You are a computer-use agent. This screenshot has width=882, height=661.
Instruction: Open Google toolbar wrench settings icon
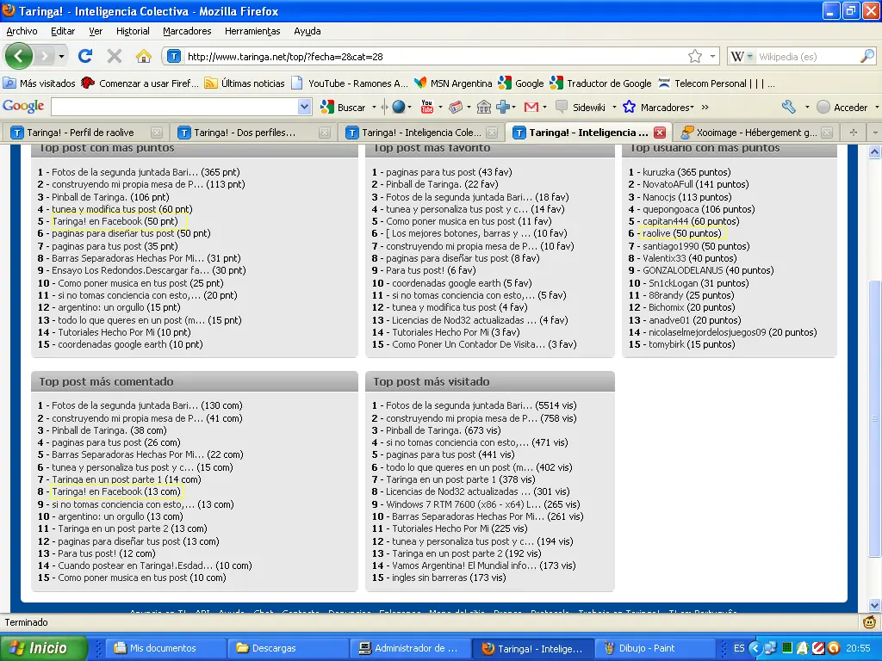pos(789,107)
